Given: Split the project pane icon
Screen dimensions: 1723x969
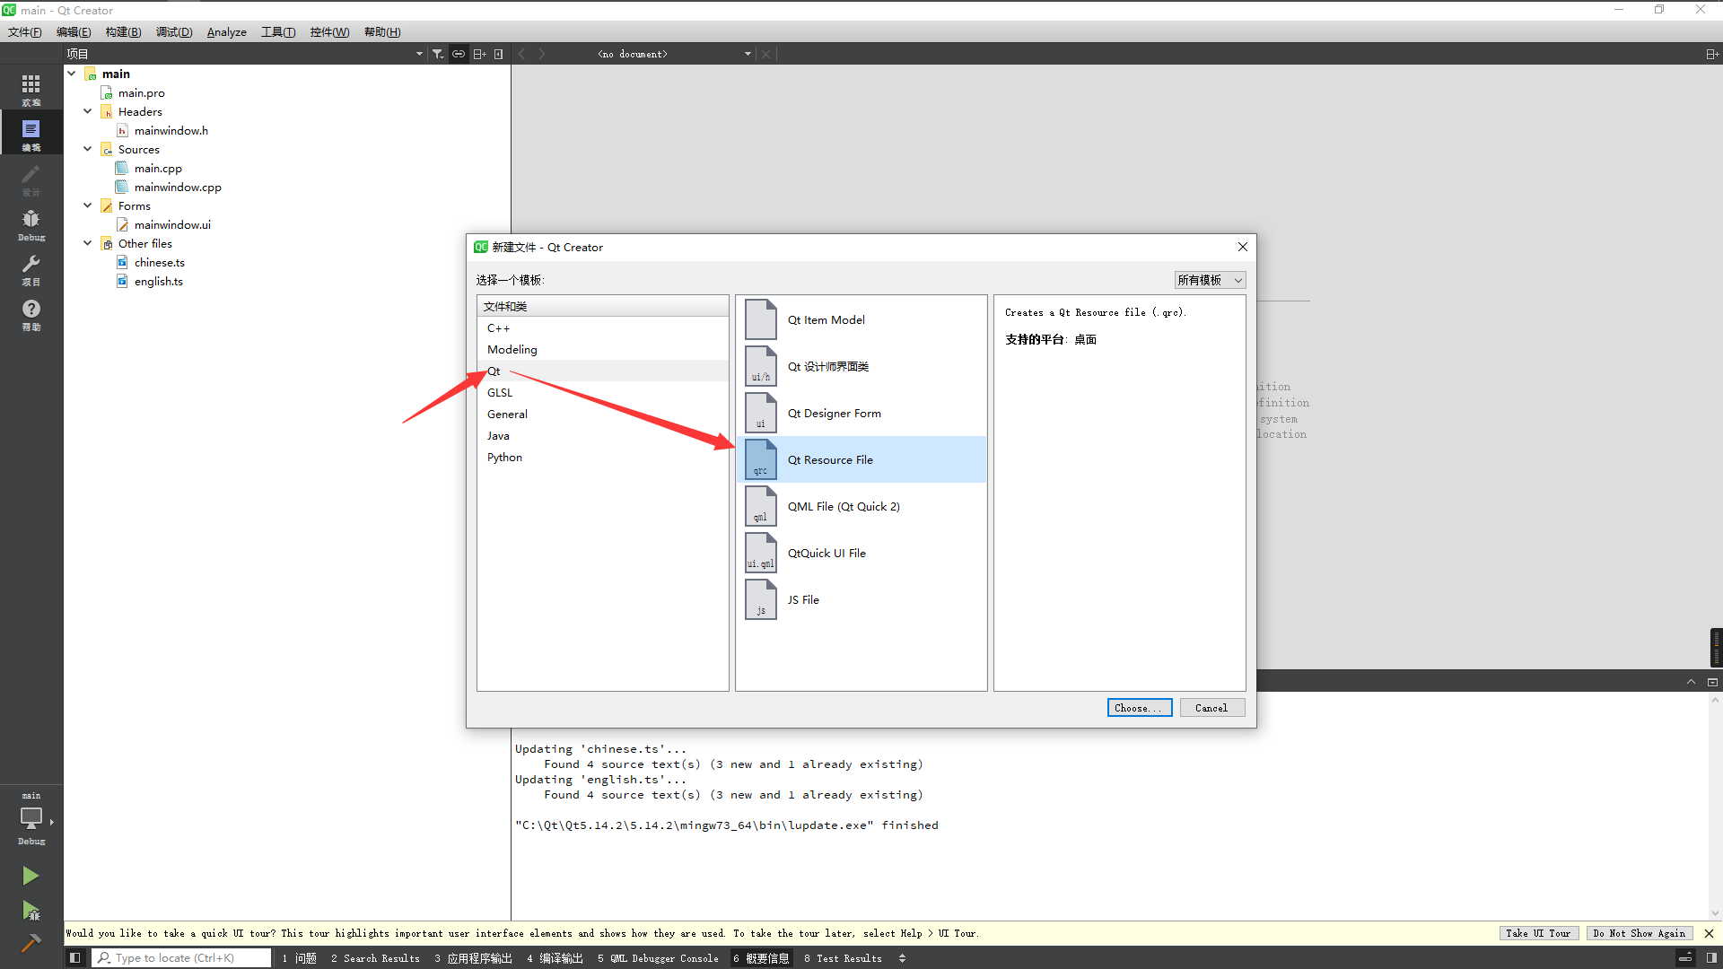Looking at the screenshot, I should point(480,54).
